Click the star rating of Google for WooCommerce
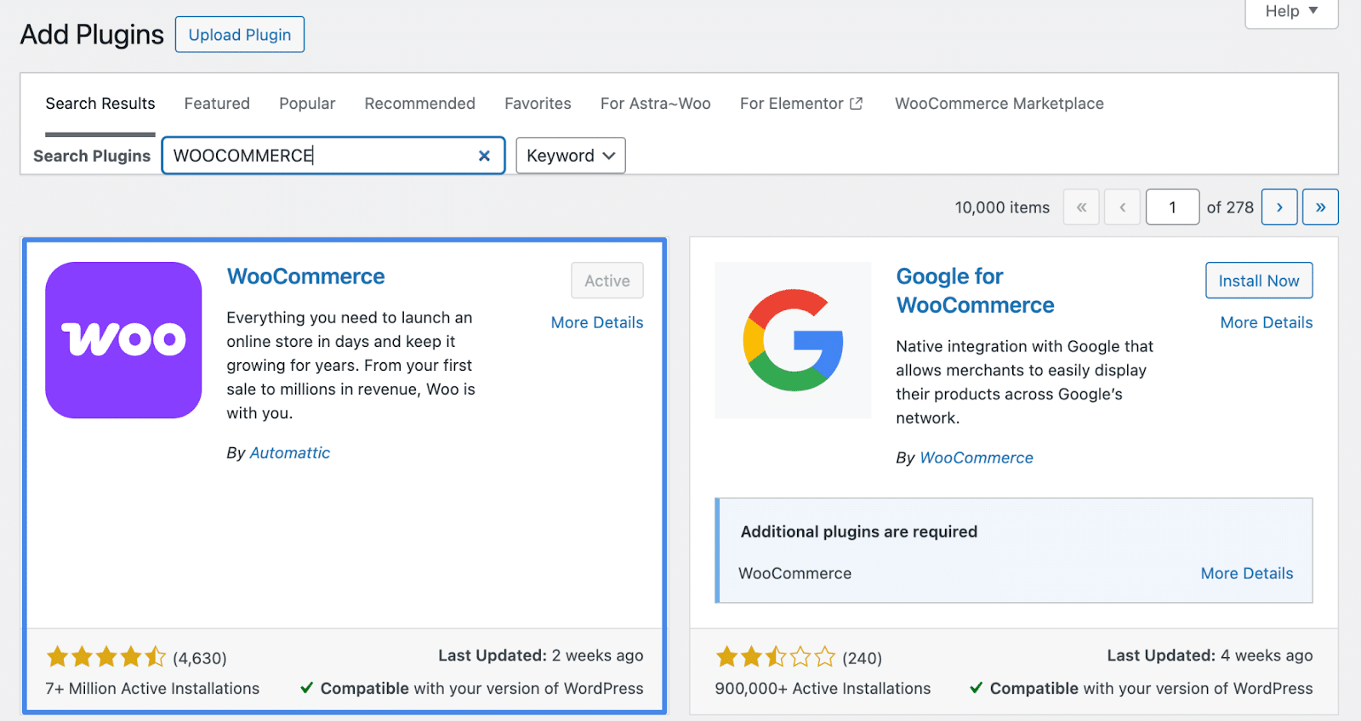The width and height of the screenshot is (1361, 721). pos(776,656)
